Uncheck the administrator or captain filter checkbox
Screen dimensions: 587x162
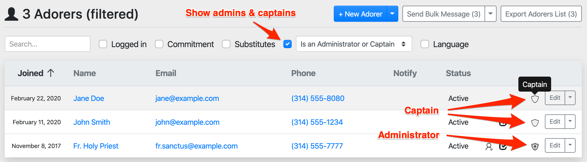click(x=288, y=44)
